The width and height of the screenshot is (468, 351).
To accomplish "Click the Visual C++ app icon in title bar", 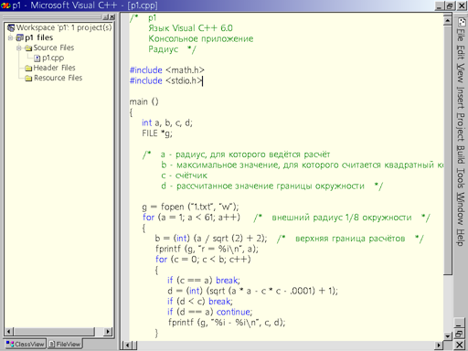I will click(5, 5).
